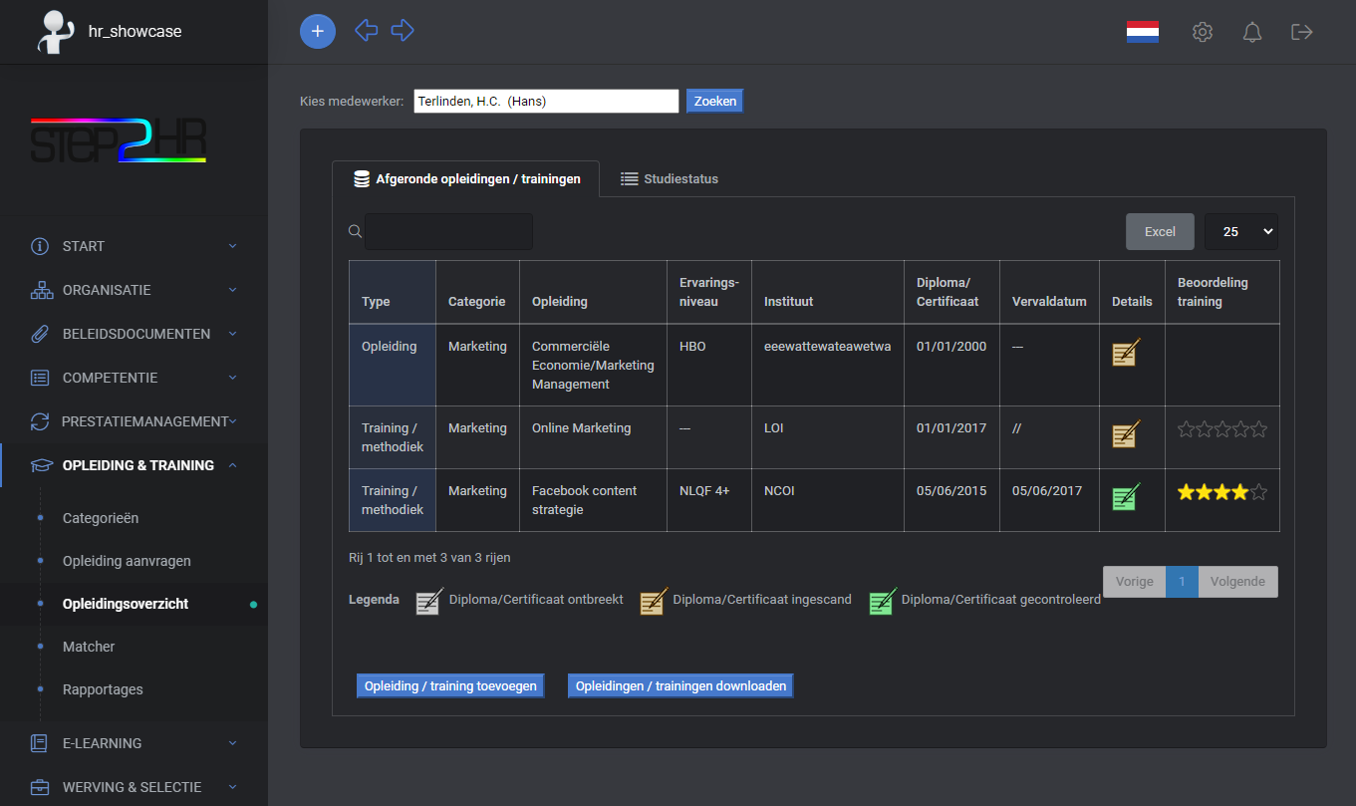
Task: Click the Zoeken button
Action: pos(713,101)
